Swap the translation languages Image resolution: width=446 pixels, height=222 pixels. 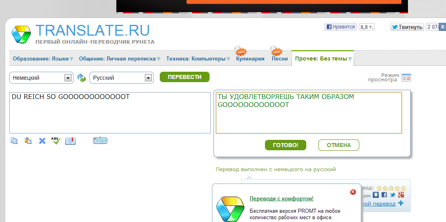(x=81, y=78)
